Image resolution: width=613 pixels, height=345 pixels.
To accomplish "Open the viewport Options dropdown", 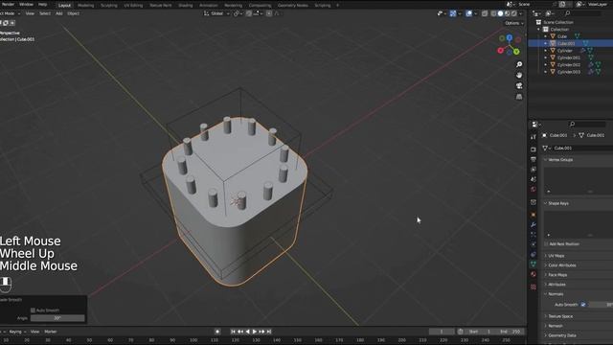I will [513, 23].
